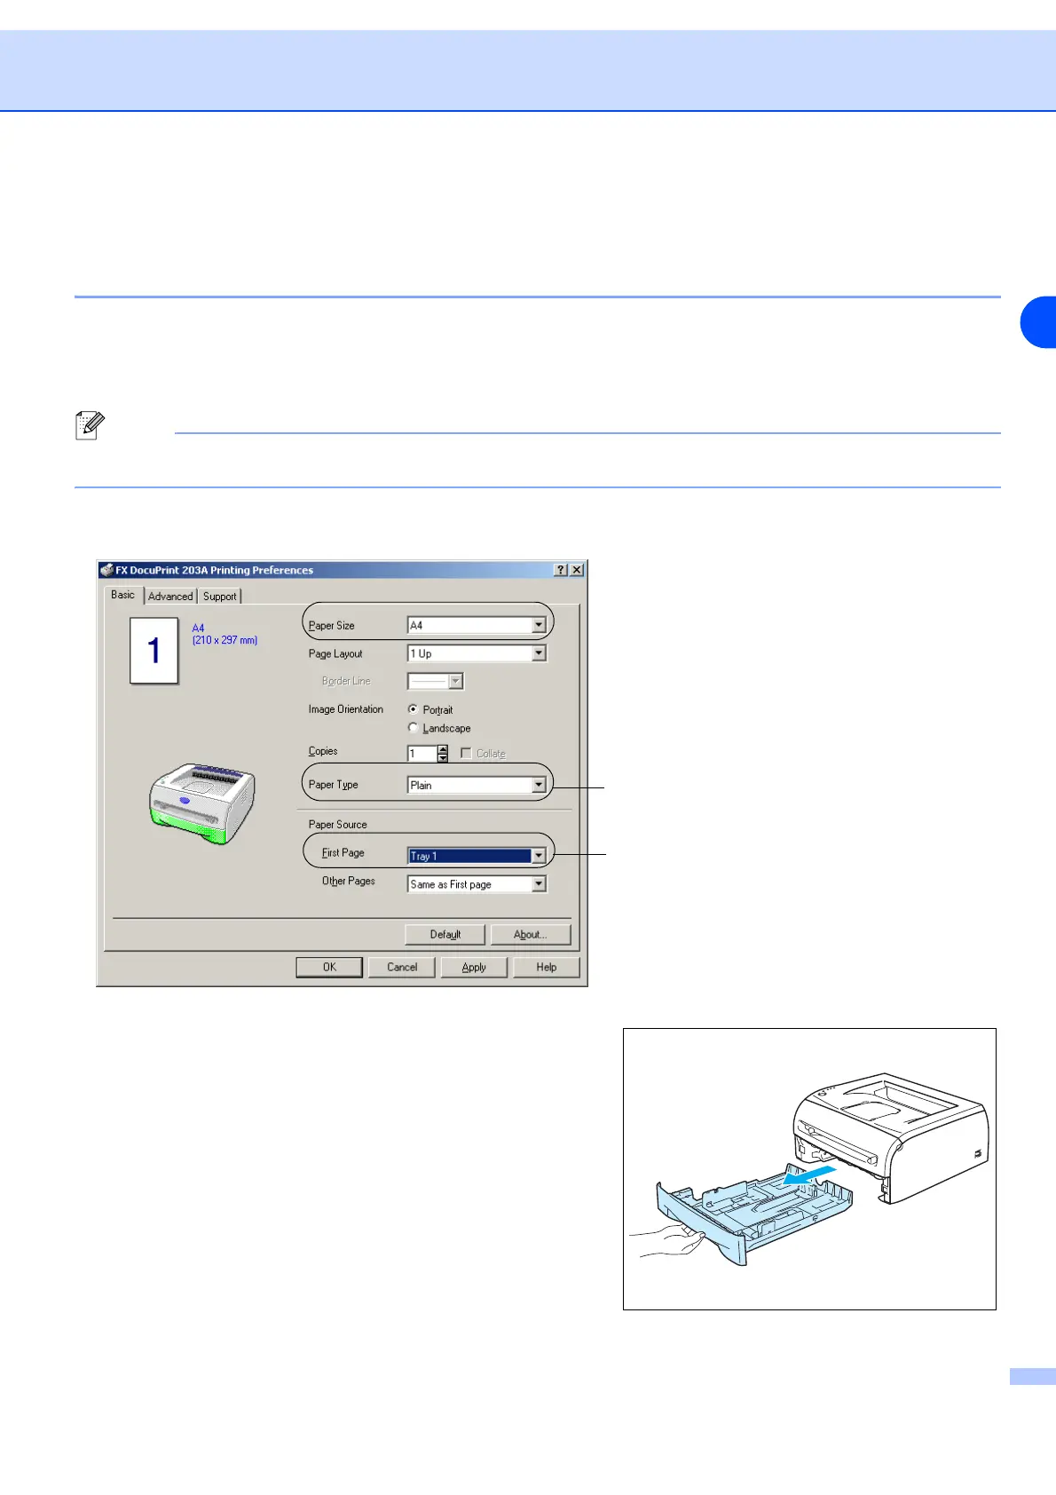The width and height of the screenshot is (1056, 1495).
Task: Switch to the Advanced tab
Action: coord(170,597)
